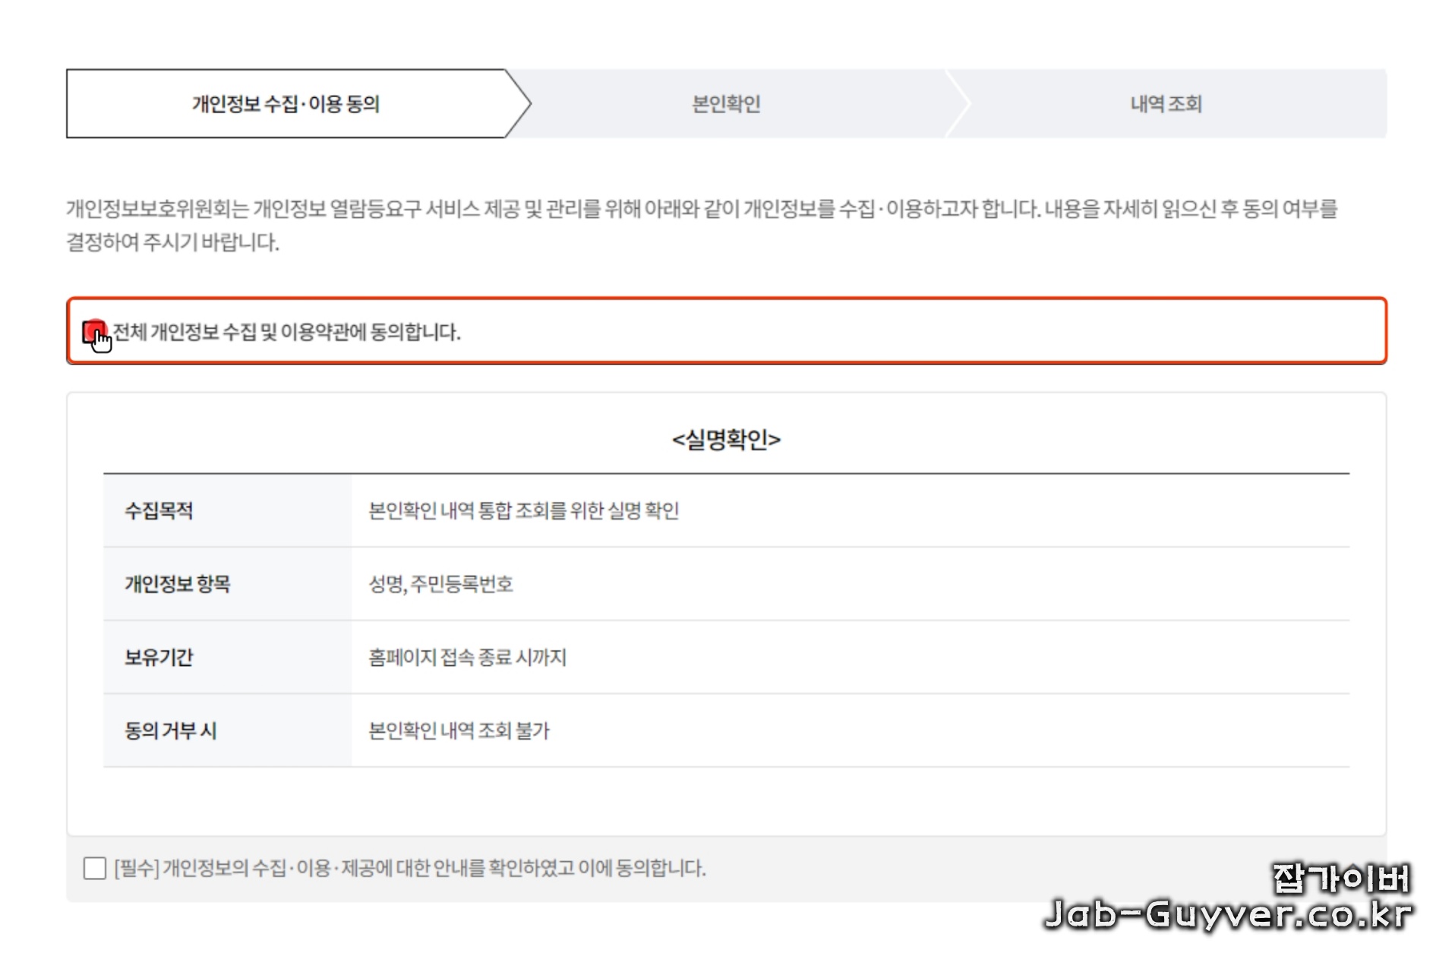Click the 개인정보 항목 table cell
1455x975 pixels.
coord(175,585)
